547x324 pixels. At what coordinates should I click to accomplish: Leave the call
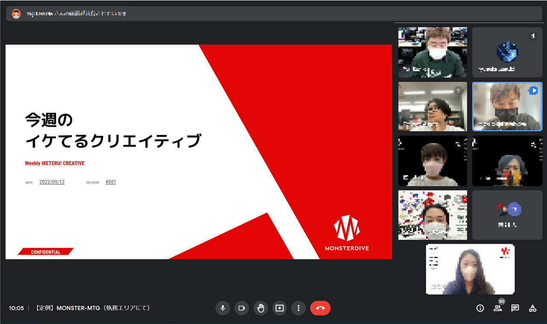click(321, 308)
